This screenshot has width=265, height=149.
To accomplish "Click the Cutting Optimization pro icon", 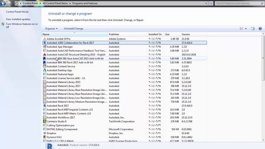I will 45,125.
